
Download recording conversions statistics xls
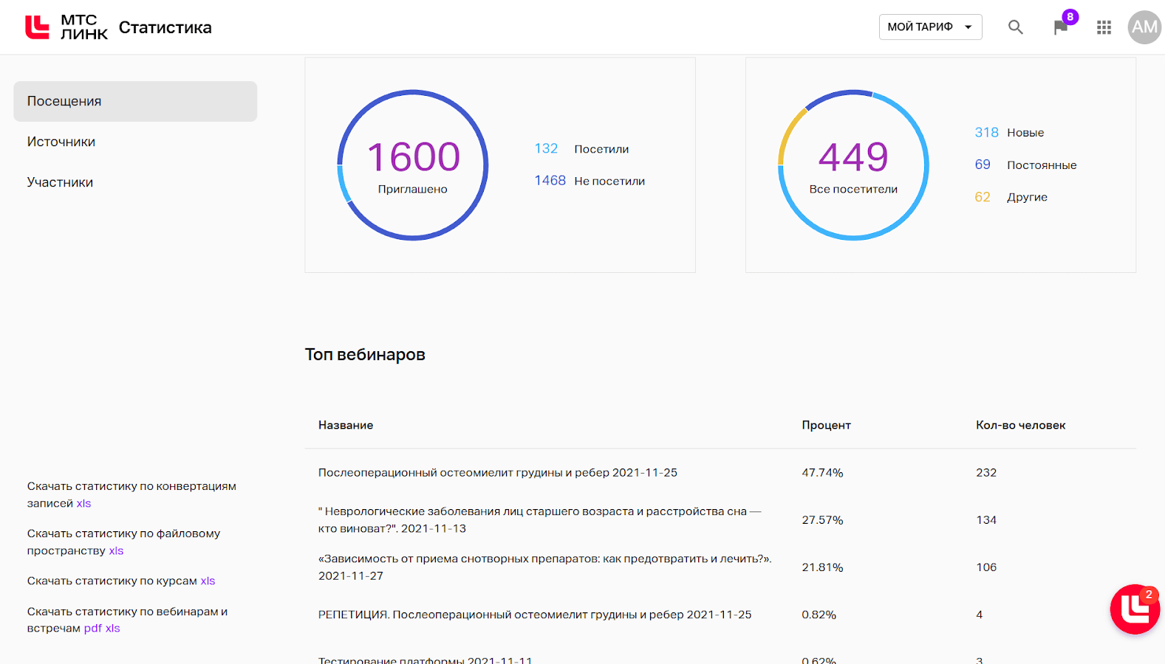[83, 503]
